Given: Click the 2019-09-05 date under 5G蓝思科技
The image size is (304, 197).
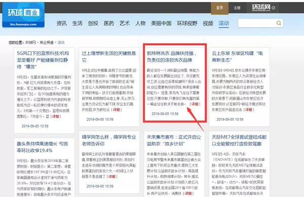Looking at the screenshot, I should 35,126.
